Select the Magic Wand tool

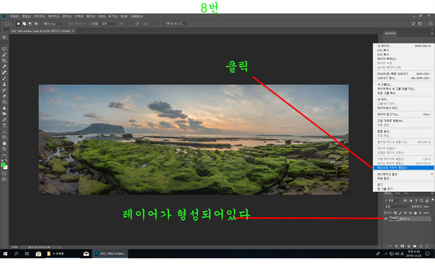4,55
